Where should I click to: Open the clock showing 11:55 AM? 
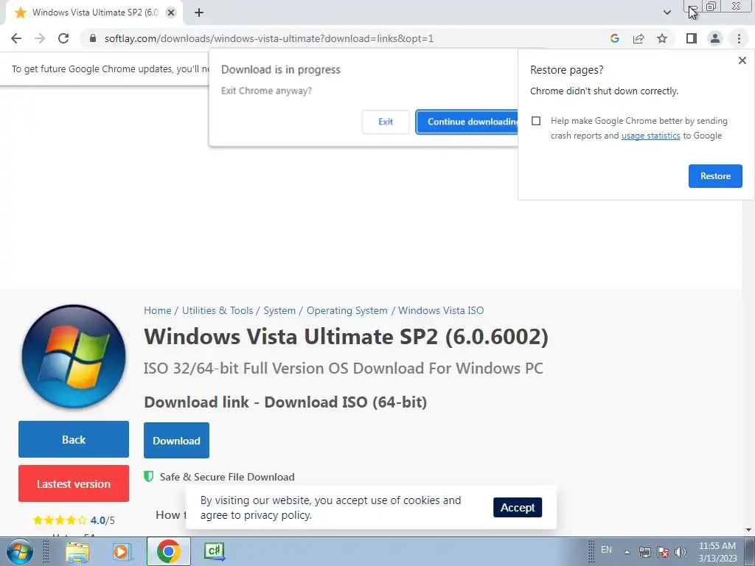(717, 551)
